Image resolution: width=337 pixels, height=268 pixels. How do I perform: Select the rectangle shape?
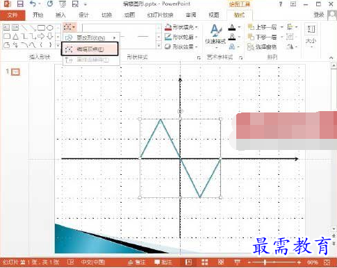41,28
